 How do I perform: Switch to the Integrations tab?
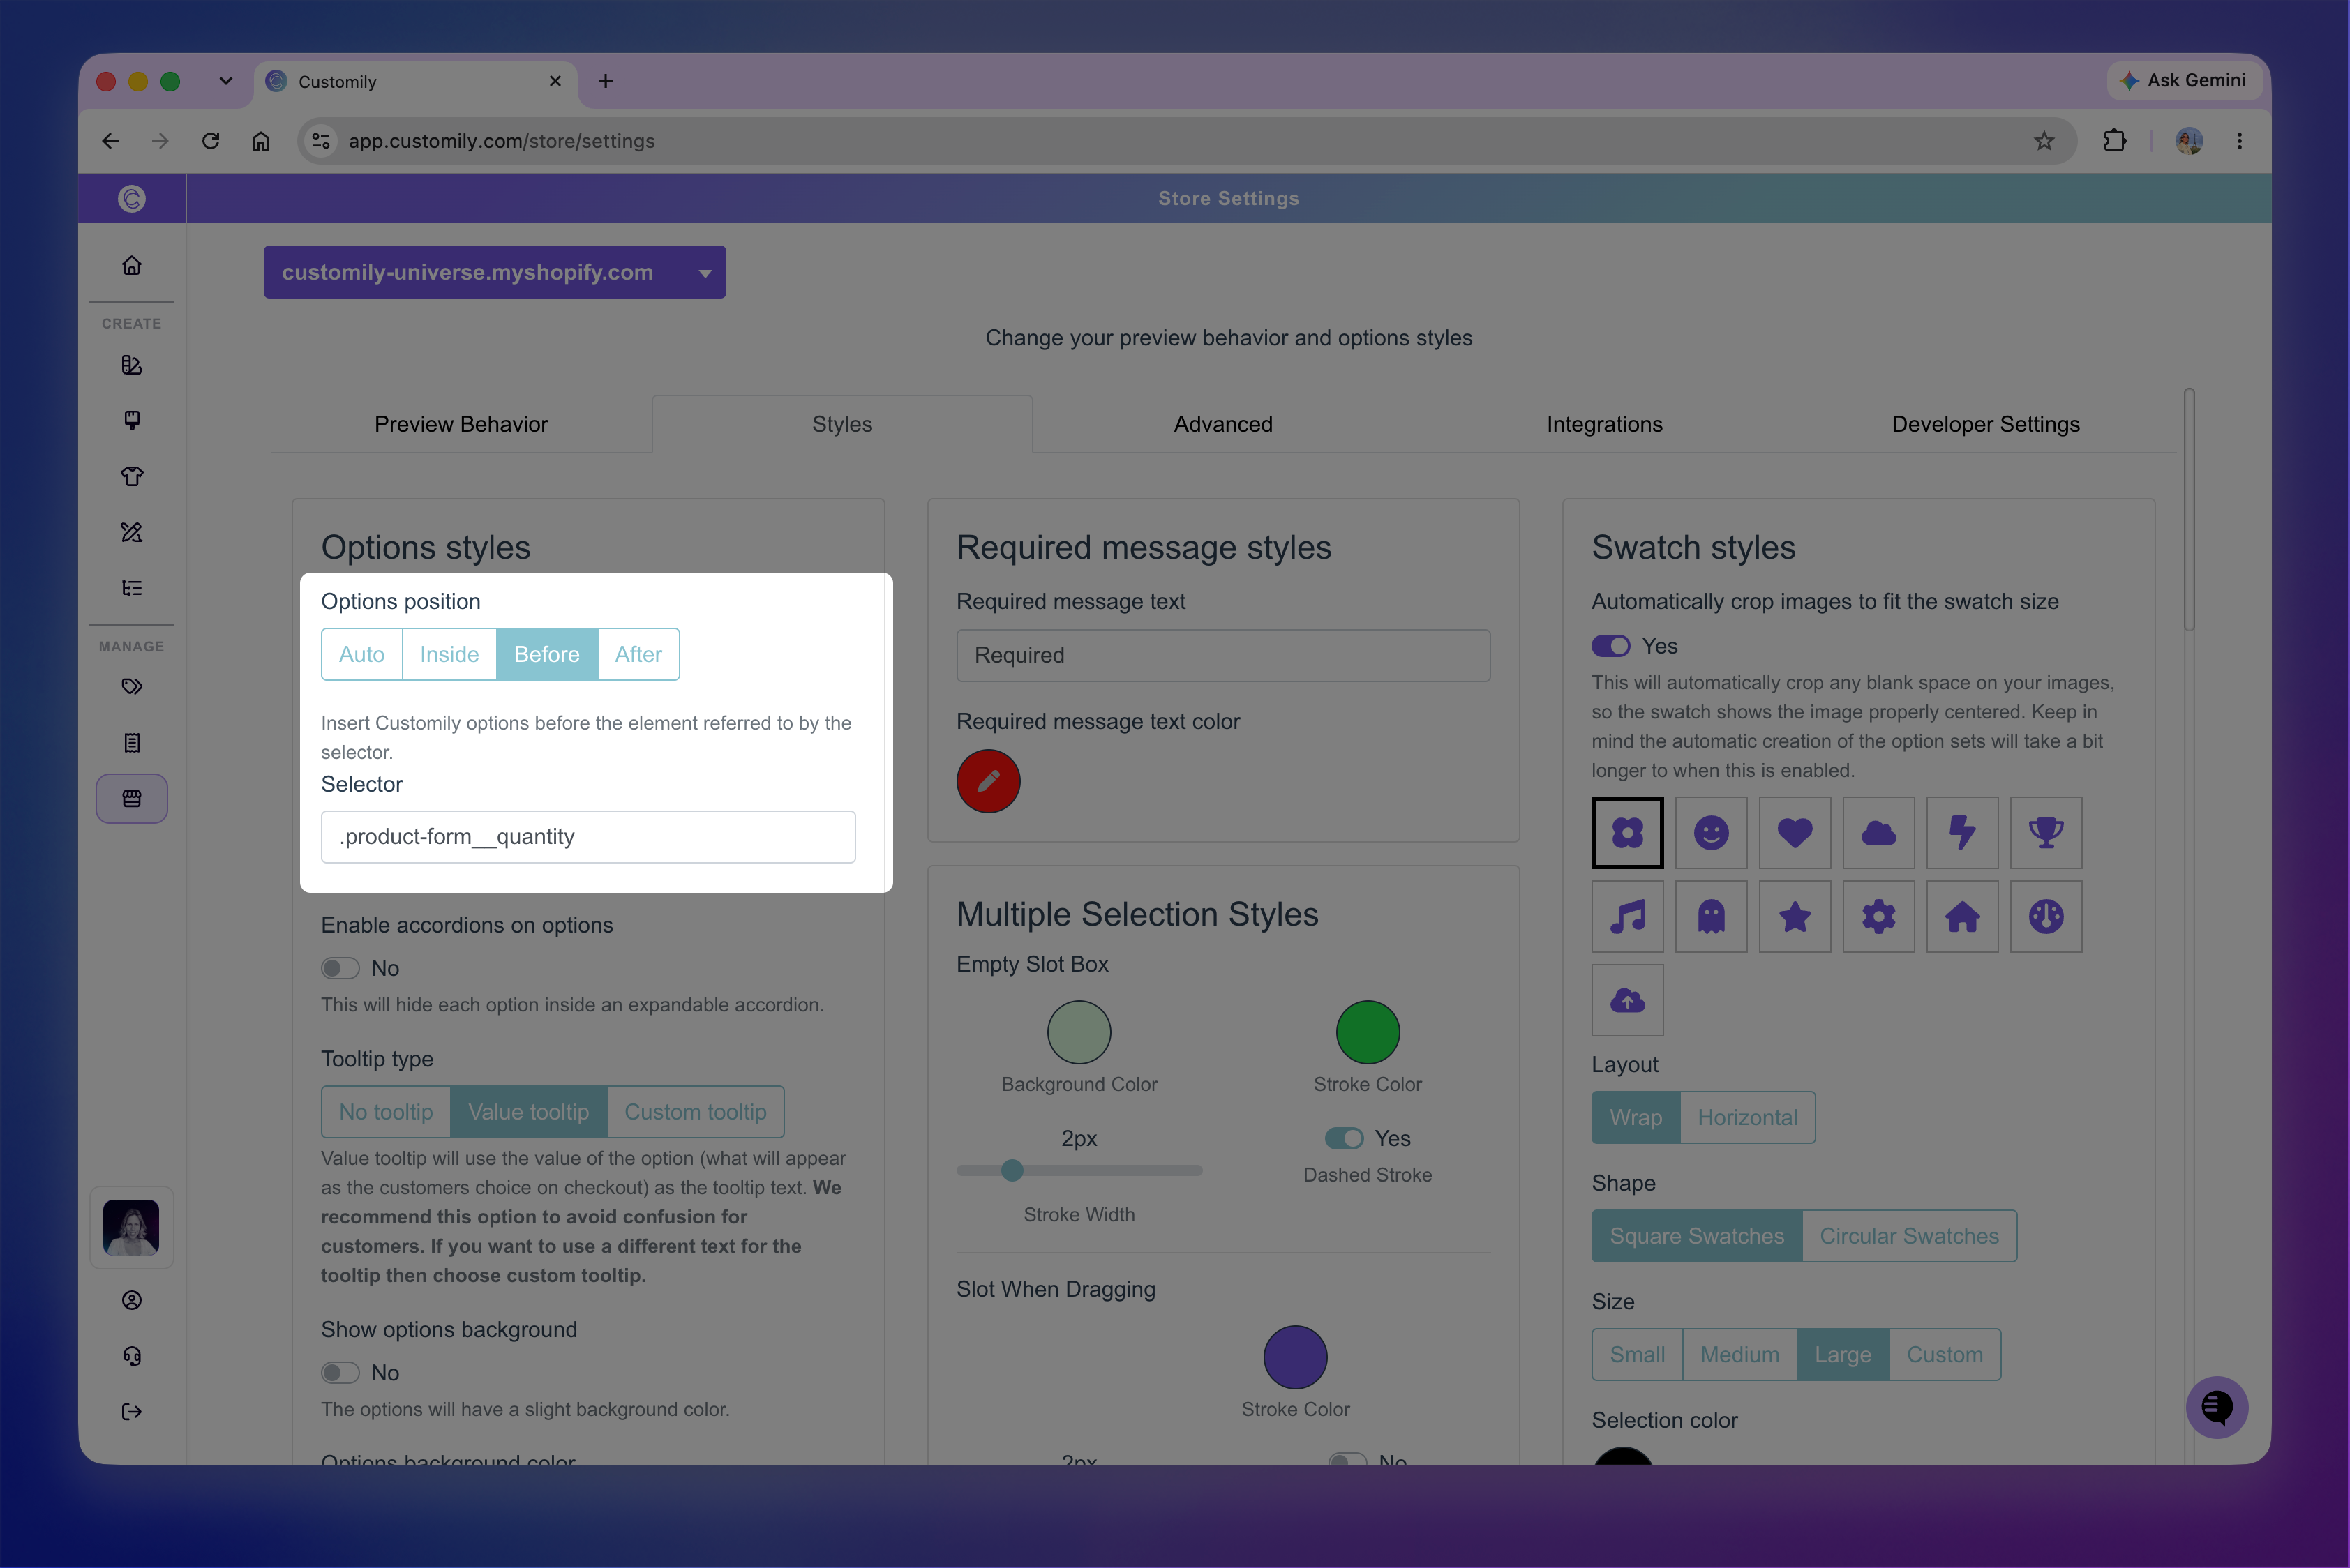tap(1603, 424)
